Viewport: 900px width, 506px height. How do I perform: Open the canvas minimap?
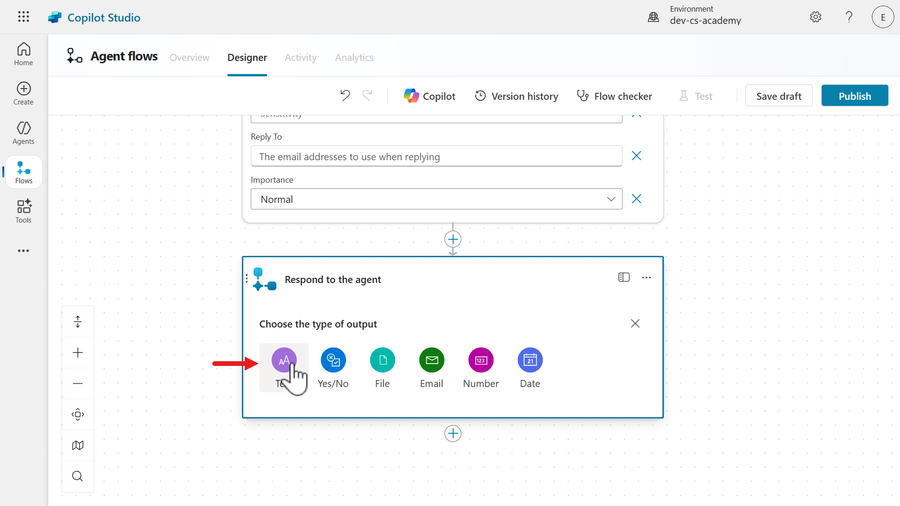78,445
